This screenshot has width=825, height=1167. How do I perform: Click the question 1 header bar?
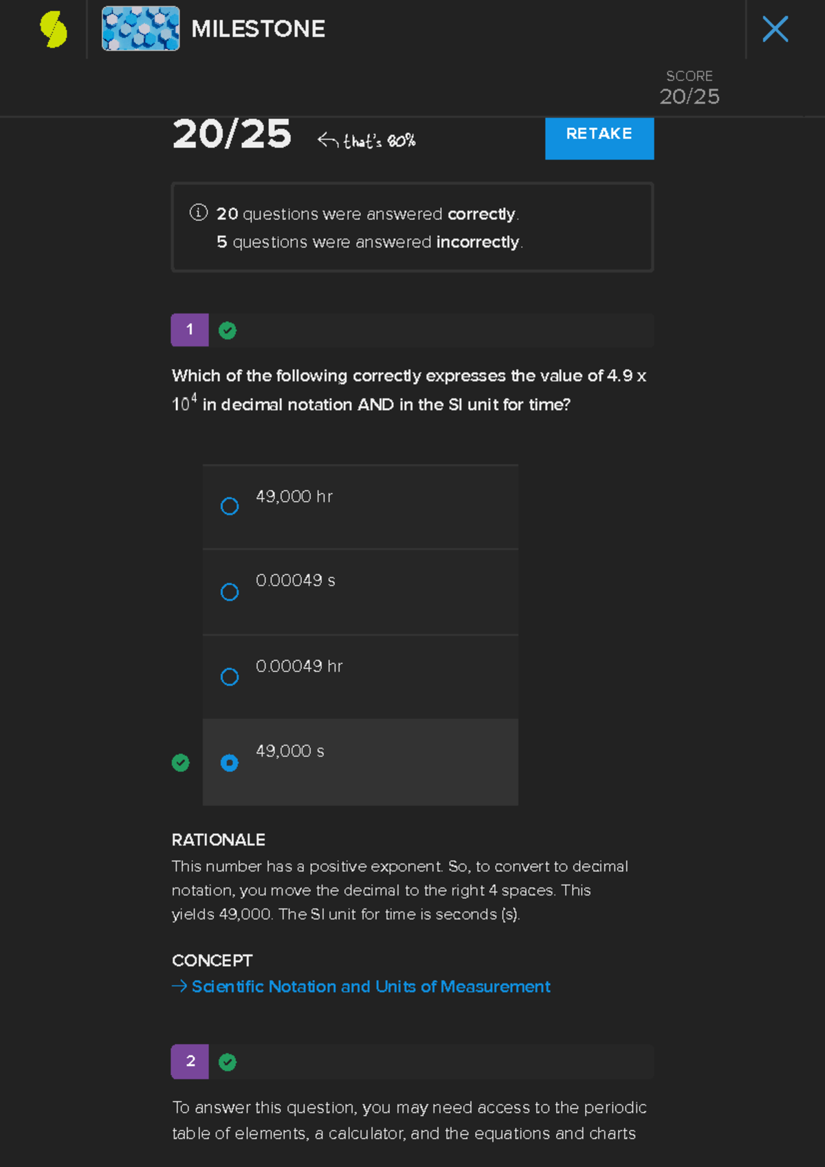tap(440, 331)
